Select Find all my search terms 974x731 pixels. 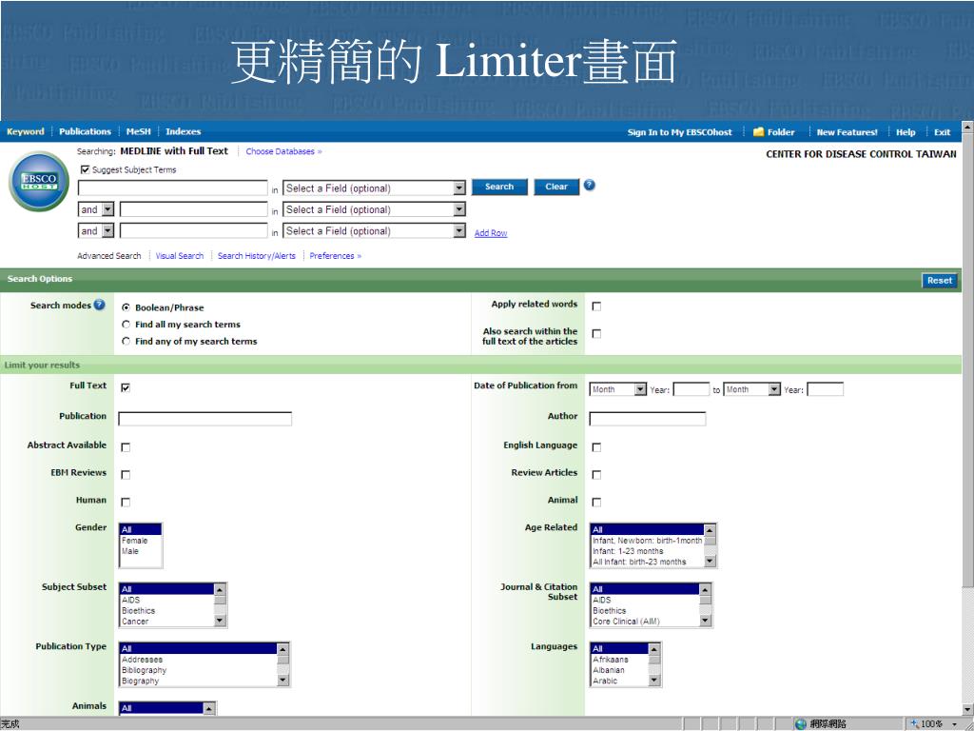click(x=127, y=325)
